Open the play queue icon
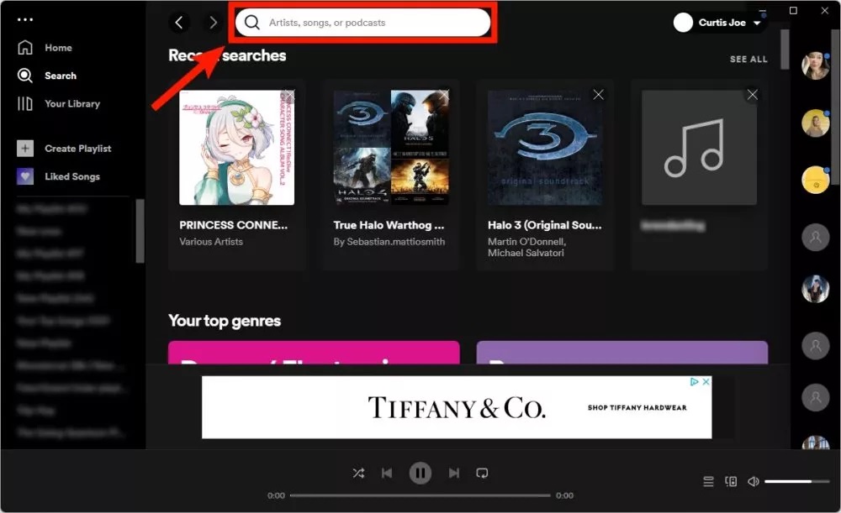Image resolution: width=841 pixels, height=513 pixels. 708,481
